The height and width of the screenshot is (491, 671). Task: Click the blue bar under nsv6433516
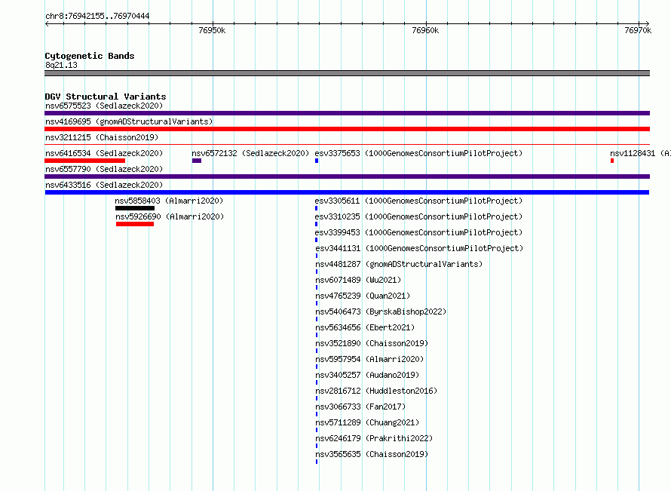pos(347,192)
